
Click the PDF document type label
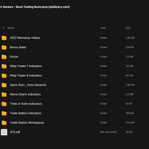pyautogui.click(x=108, y=132)
